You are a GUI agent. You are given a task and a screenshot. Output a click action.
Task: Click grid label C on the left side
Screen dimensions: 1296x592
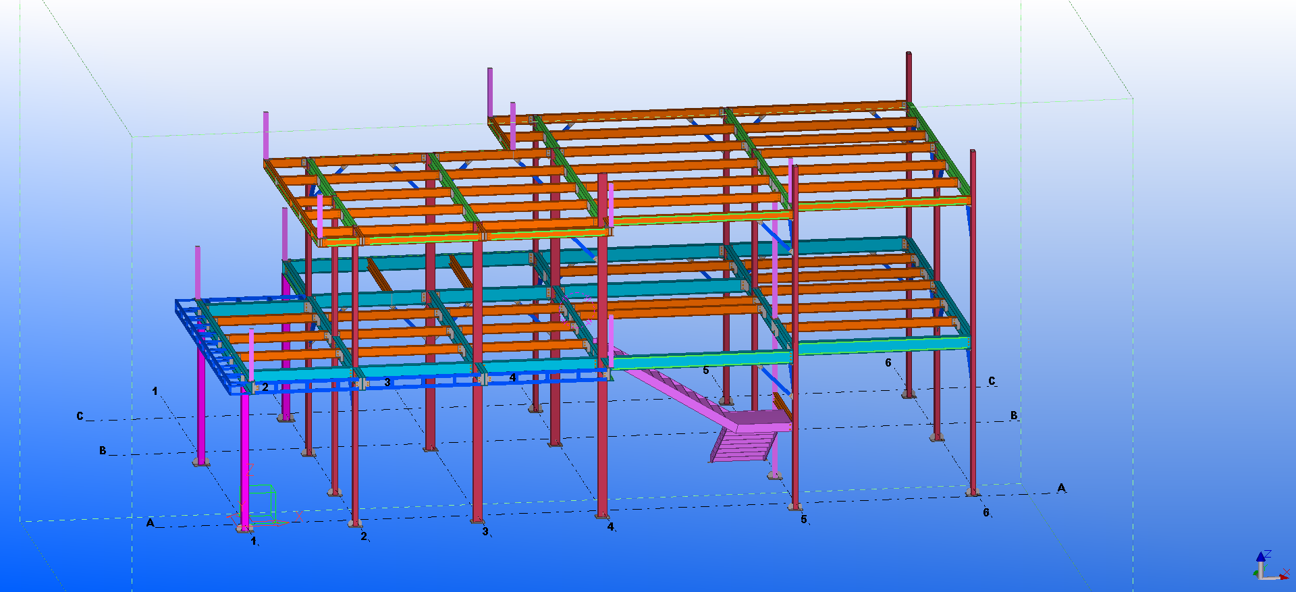coord(80,416)
